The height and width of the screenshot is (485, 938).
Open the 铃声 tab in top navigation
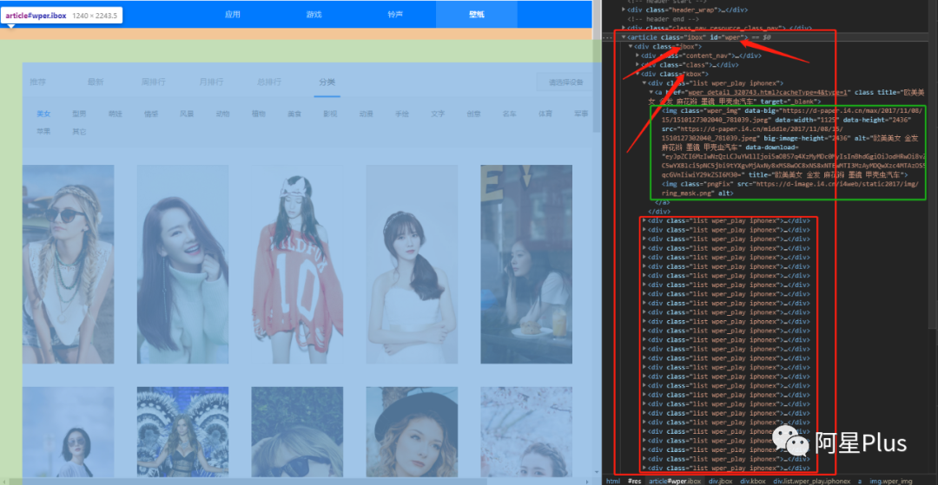[x=395, y=15]
